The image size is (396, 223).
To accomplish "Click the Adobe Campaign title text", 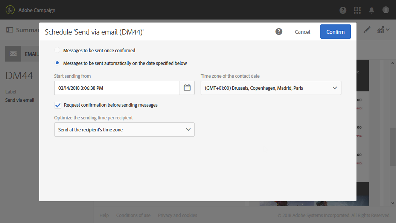I will pos(37,11).
